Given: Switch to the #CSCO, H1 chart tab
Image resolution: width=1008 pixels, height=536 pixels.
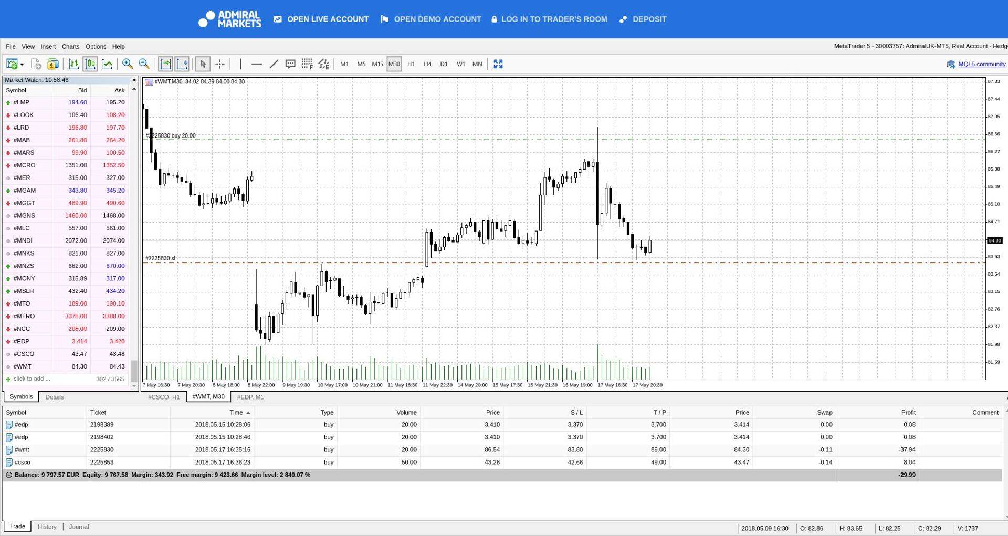Looking at the screenshot, I should click(164, 397).
